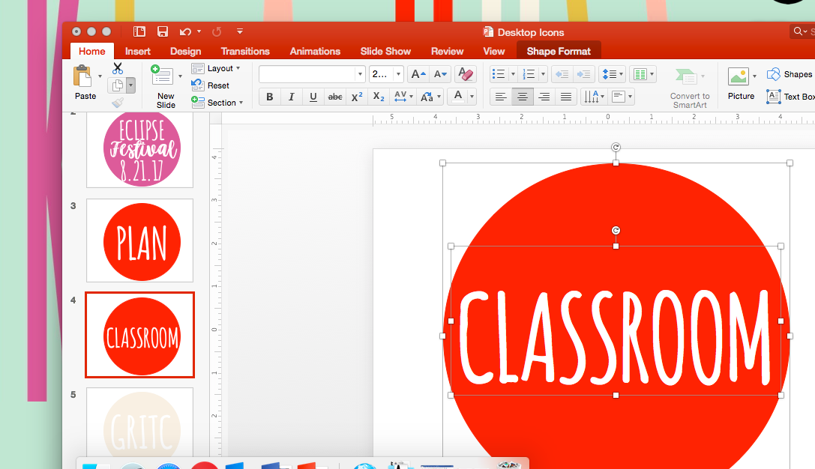Viewport: 815px width, 469px height.
Task: Click the Reset button
Action: [211, 85]
